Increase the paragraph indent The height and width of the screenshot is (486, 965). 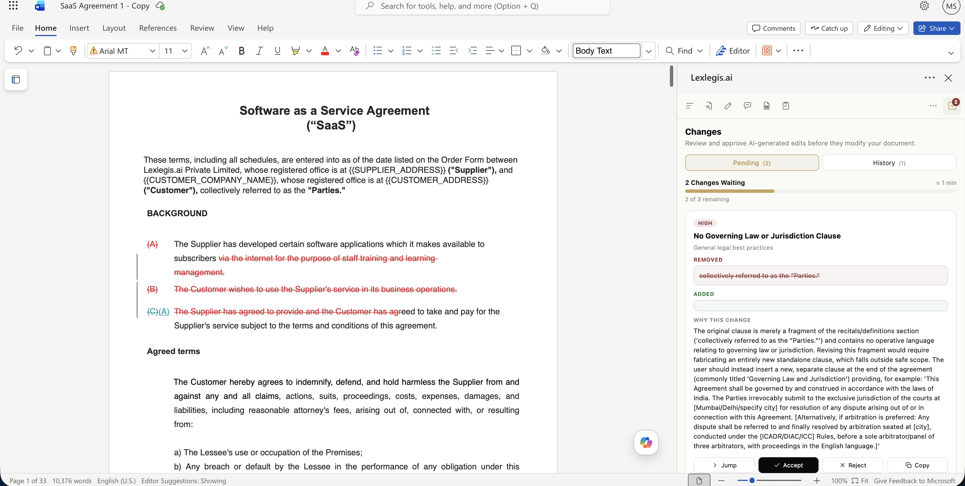pos(472,50)
